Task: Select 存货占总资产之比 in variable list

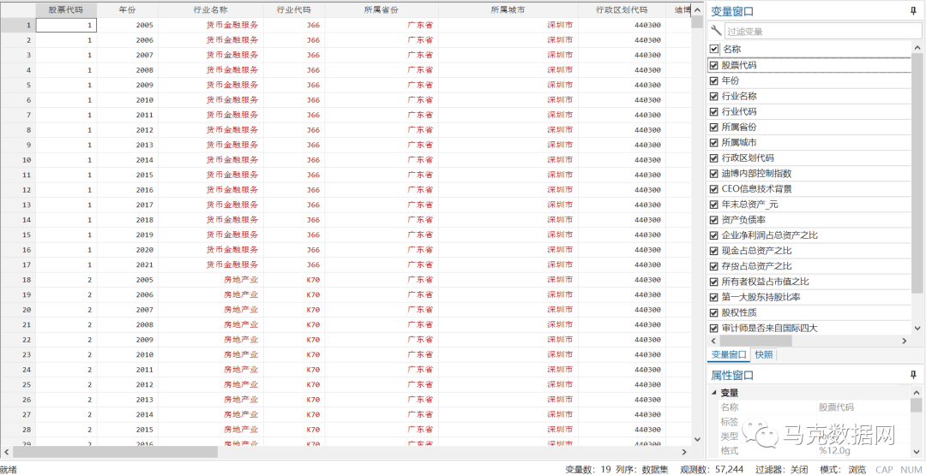Action: point(756,266)
